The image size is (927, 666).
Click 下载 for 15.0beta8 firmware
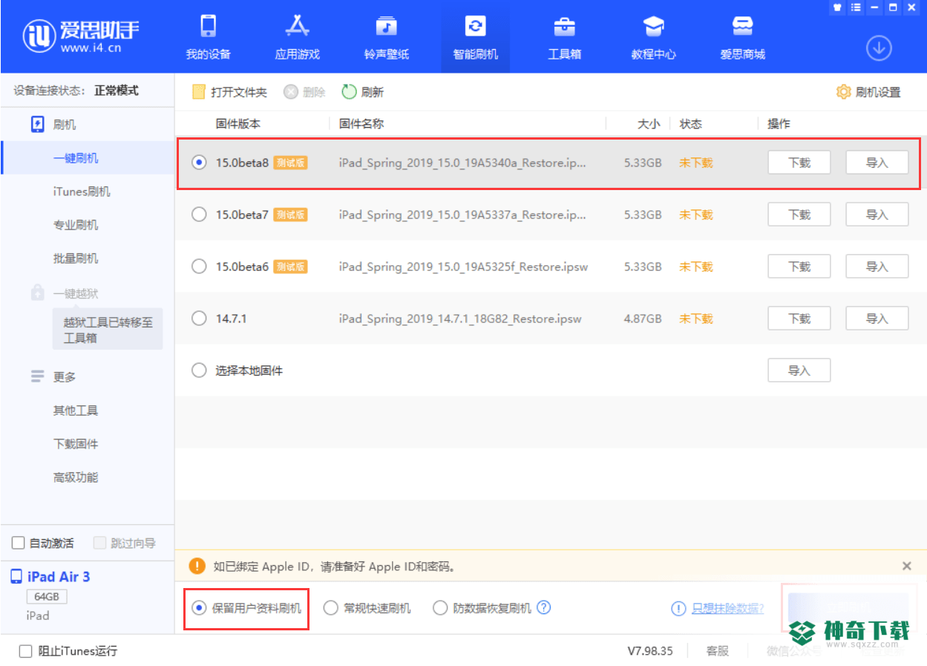point(799,163)
